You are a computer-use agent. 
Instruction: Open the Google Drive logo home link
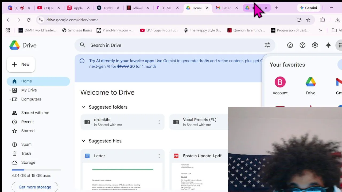pyautogui.click(x=23, y=45)
